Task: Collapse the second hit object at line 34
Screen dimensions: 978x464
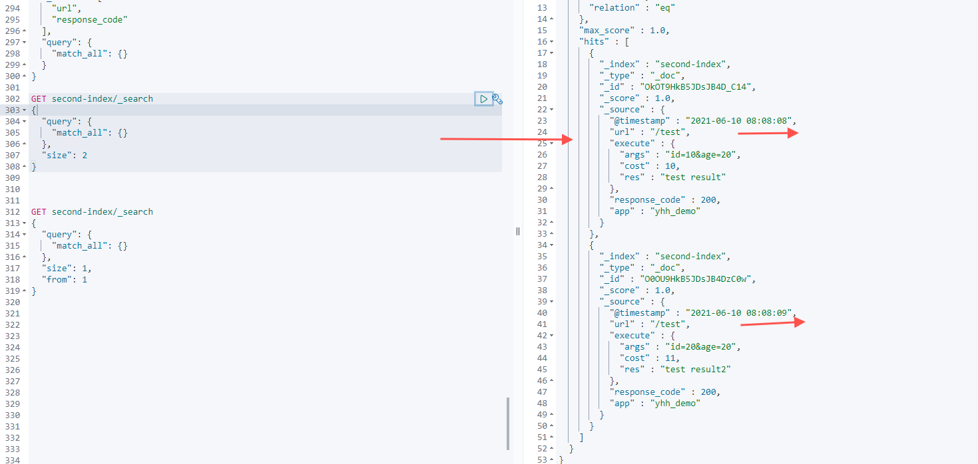Action: point(551,245)
